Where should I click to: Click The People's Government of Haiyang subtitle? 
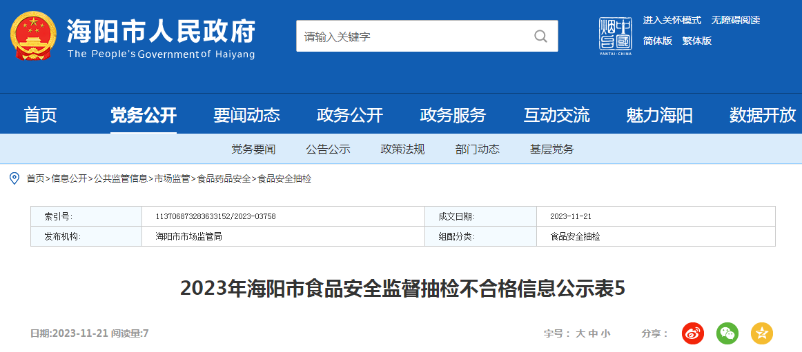click(161, 54)
